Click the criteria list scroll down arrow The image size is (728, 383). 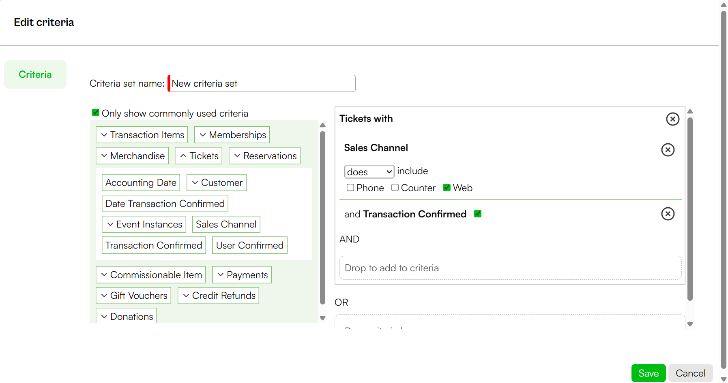coord(323,318)
